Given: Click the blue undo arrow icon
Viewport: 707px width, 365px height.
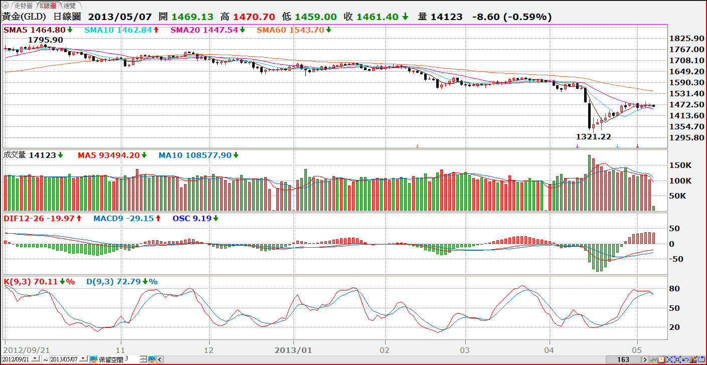Looking at the screenshot, I should click(x=685, y=359).
